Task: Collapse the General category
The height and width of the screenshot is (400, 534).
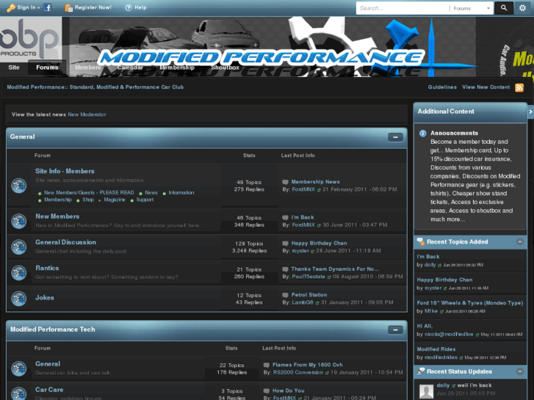Action: [x=395, y=137]
